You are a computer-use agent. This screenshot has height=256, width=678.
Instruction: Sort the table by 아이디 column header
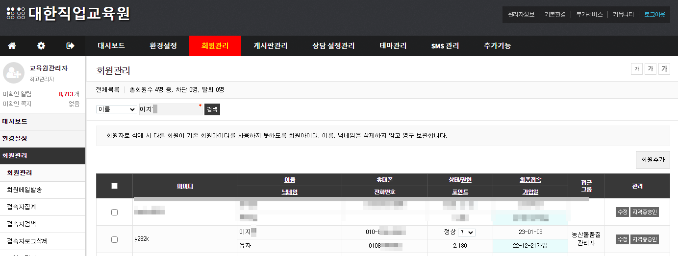click(185, 186)
